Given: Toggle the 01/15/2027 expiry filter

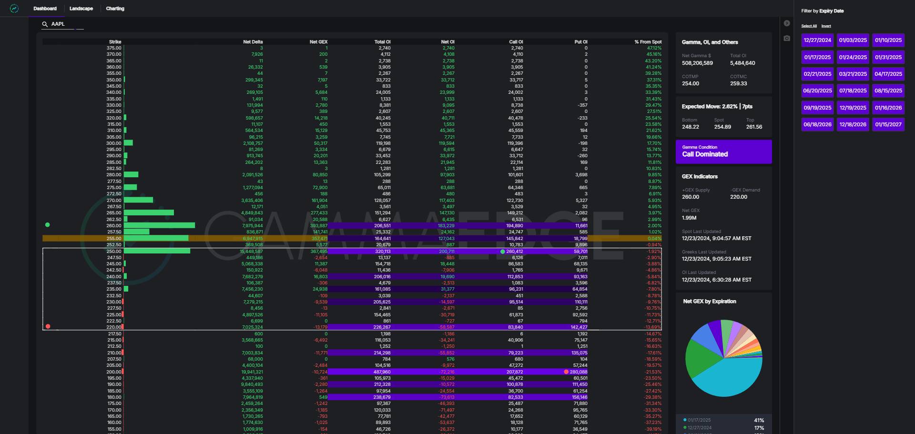Looking at the screenshot, I should coord(888,124).
